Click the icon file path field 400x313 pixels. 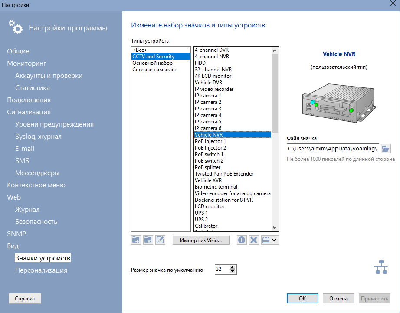[332, 149]
